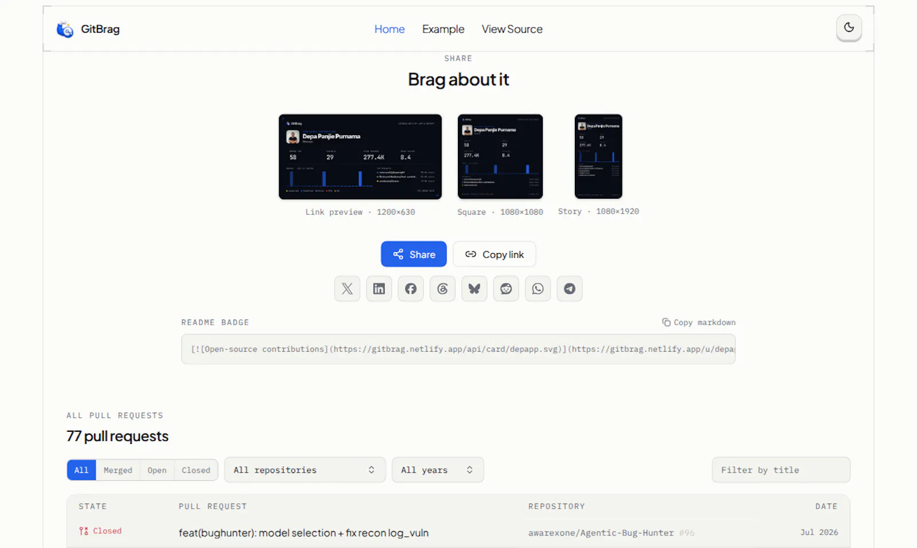Share on Telegram

(x=570, y=289)
